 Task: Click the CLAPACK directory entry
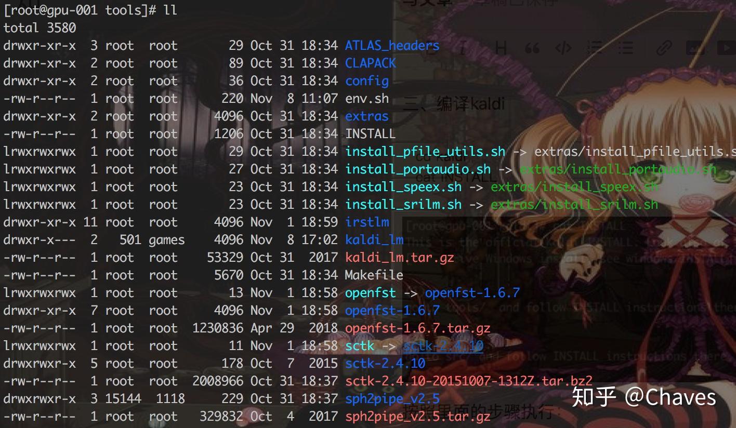click(x=370, y=63)
